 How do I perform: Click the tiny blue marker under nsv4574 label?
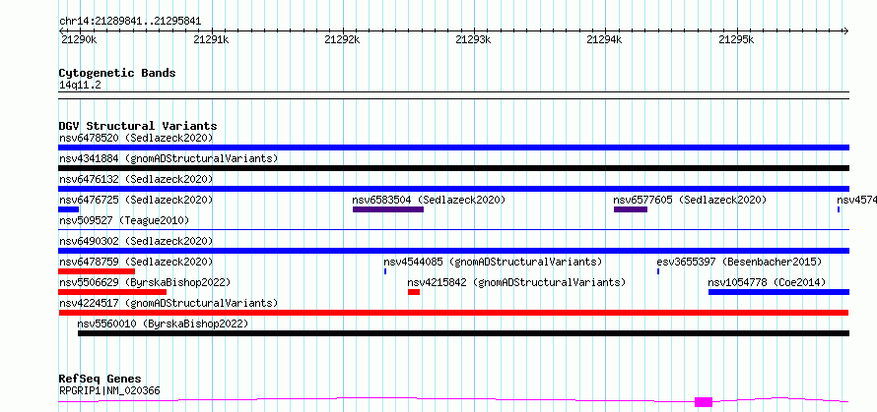click(839, 209)
